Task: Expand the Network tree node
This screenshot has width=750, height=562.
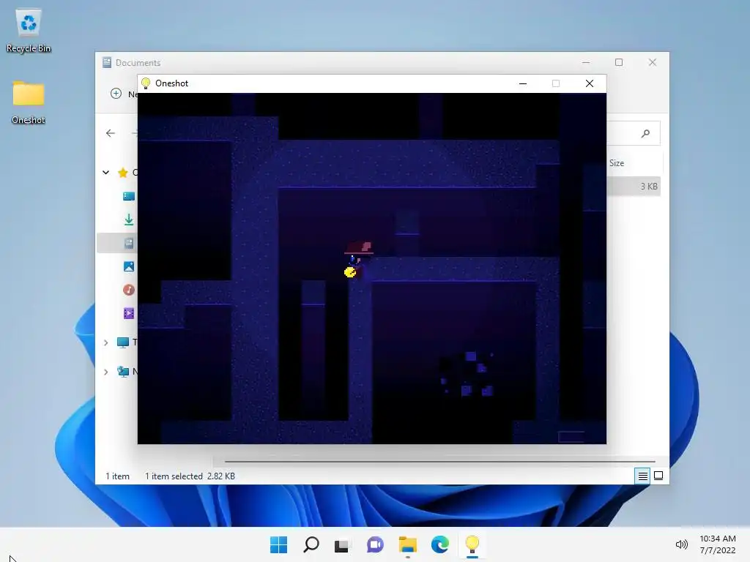Action: tap(106, 372)
